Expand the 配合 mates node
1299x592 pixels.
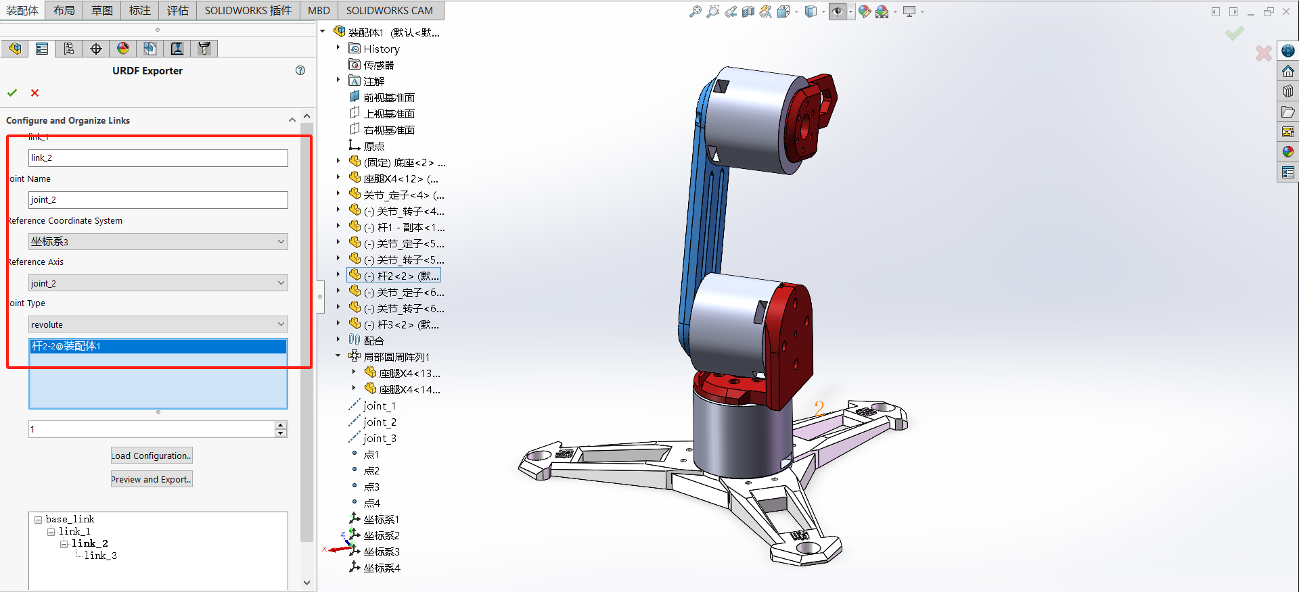[338, 340]
